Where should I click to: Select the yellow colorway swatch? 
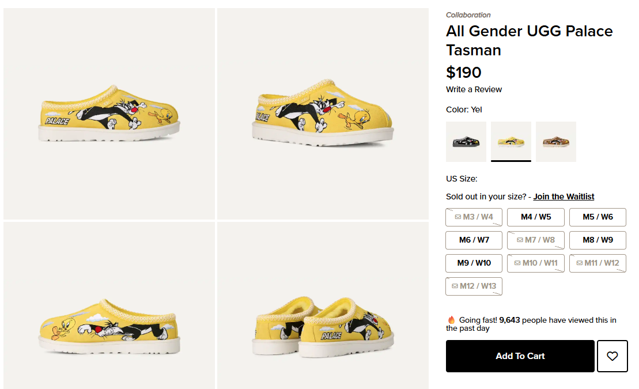[511, 142]
